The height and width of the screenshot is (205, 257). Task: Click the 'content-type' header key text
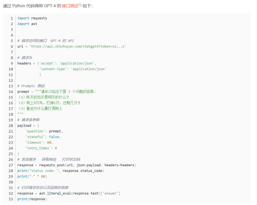53,69
